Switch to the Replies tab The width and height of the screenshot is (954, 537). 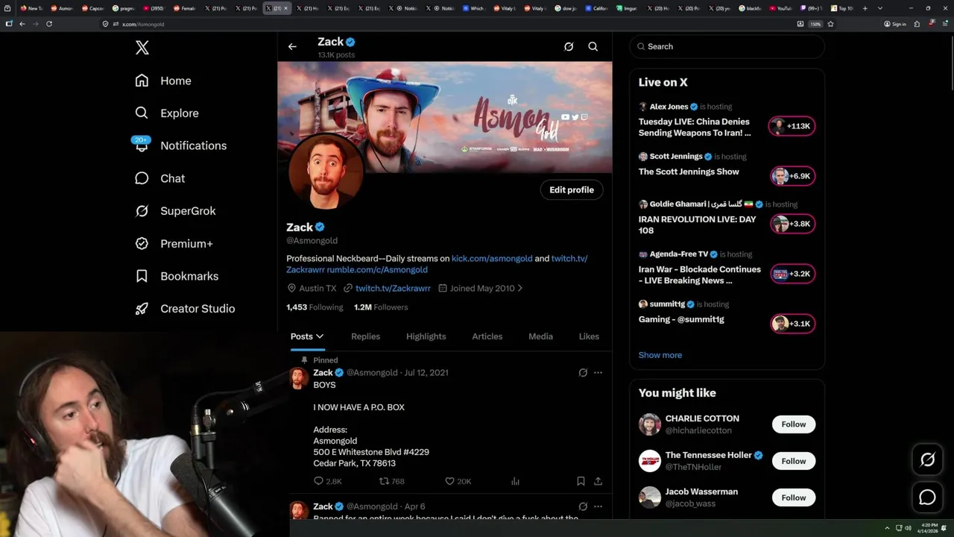click(x=365, y=336)
